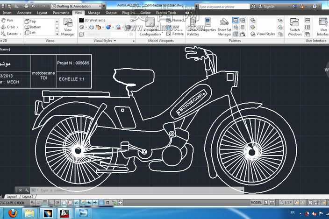Open annotation scale 1:1 dropdown

coord(286,203)
